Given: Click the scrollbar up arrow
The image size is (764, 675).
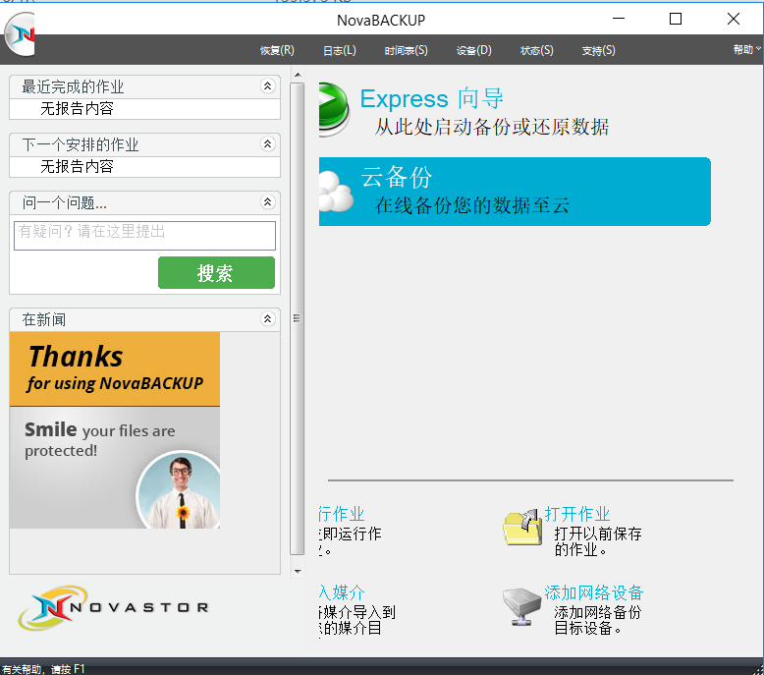Looking at the screenshot, I should click(298, 75).
